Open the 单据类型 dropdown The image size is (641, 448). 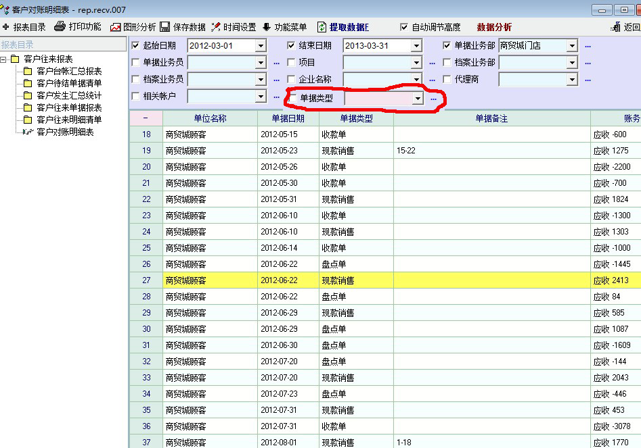coord(417,99)
